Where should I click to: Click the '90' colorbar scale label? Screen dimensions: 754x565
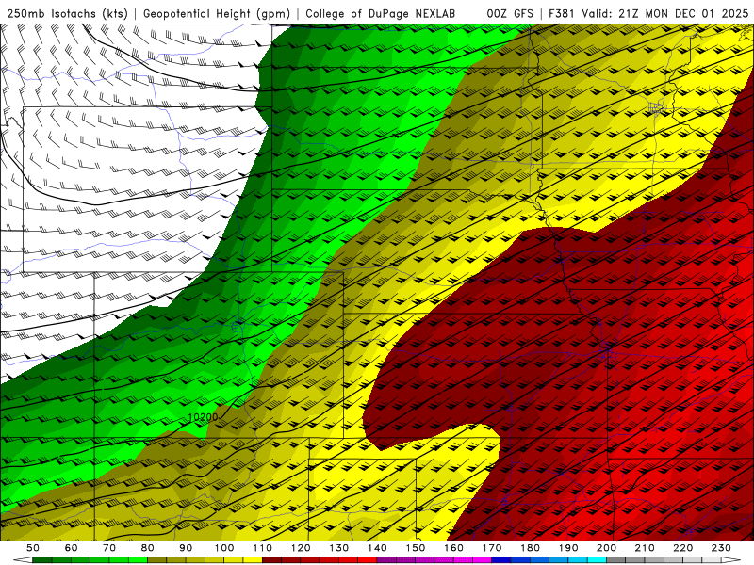(x=186, y=548)
